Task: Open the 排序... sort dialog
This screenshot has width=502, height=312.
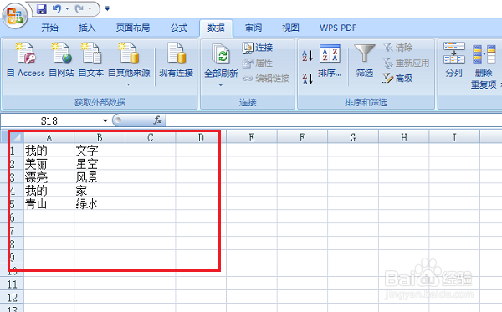Action: point(330,61)
